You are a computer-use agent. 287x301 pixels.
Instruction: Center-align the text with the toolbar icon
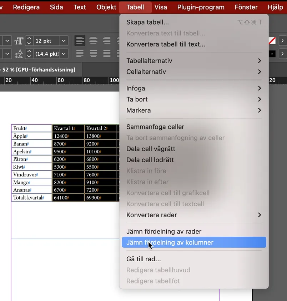coord(93,40)
